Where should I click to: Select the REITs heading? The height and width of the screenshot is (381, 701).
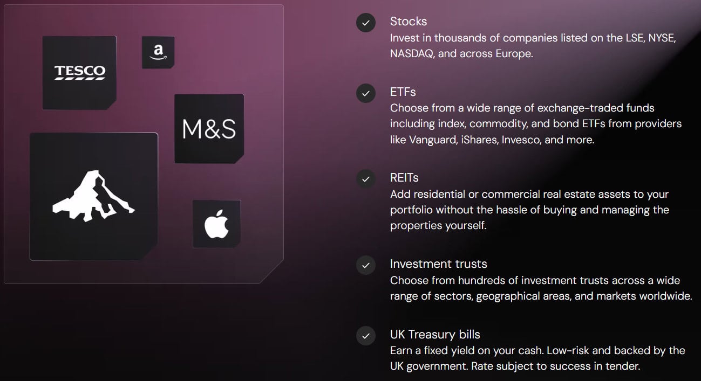click(x=404, y=178)
